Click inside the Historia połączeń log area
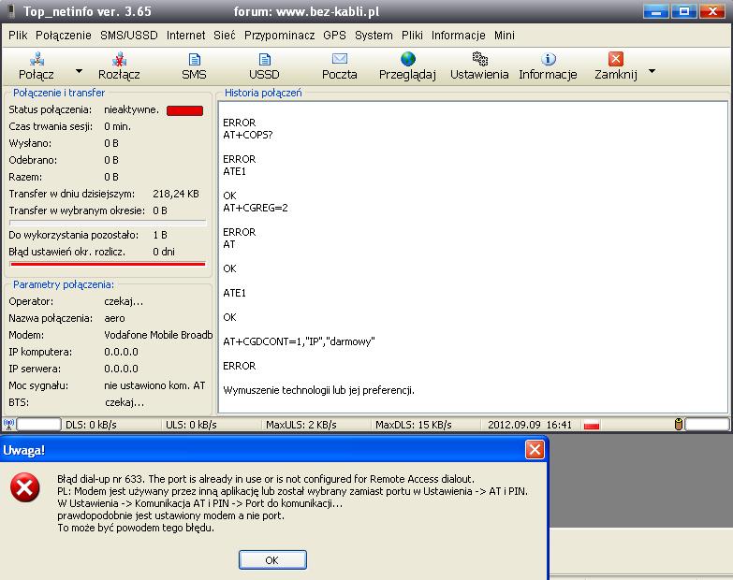The image size is (733, 580). point(473,253)
